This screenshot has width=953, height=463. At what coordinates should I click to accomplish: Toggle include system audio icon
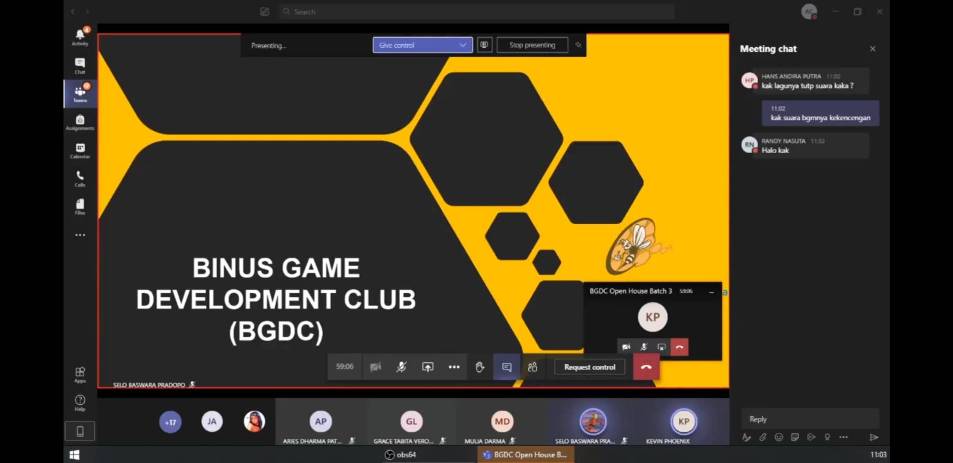coord(484,45)
